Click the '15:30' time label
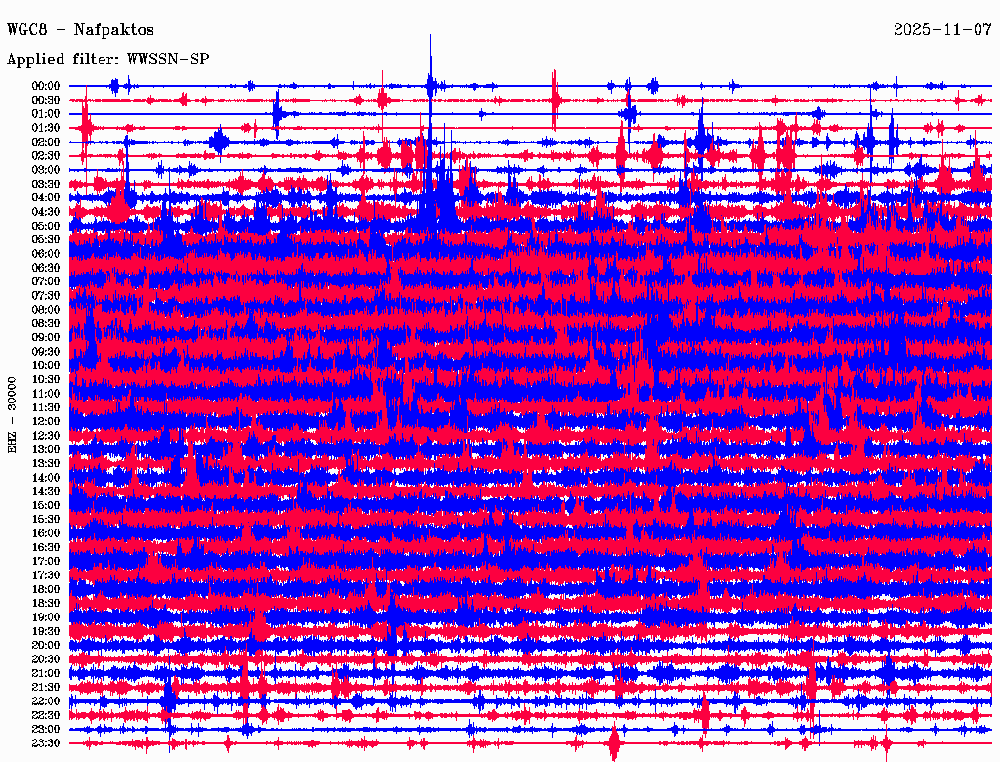1000x762 pixels. coord(46,520)
